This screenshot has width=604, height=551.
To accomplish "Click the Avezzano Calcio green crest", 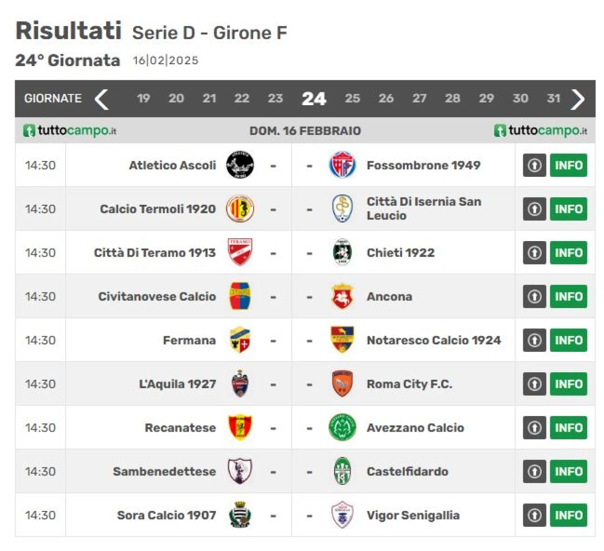I will pyautogui.click(x=342, y=427).
